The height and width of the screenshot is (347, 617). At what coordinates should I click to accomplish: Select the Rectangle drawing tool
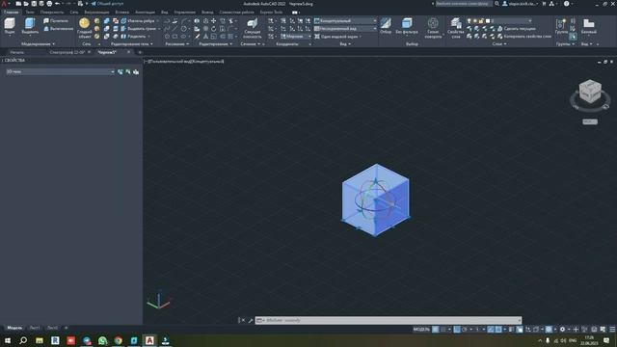pyautogui.click(x=174, y=37)
